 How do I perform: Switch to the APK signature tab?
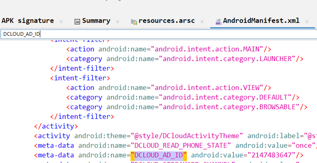pos(27,21)
